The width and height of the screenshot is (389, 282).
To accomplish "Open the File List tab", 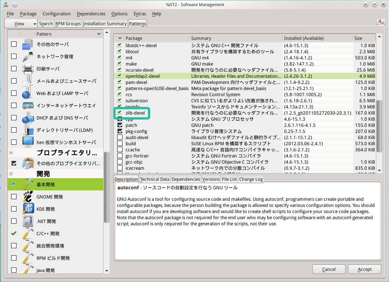I will click(x=230, y=179).
